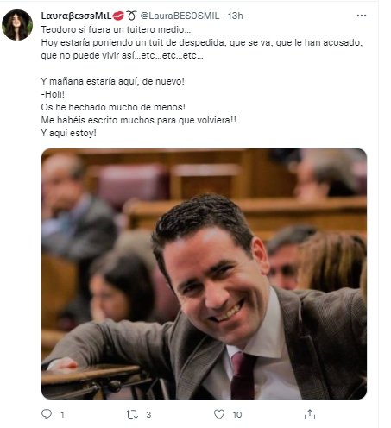The height and width of the screenshot is (428, 391).
Task: Click the retweet arrows icon
Action: 132,414
